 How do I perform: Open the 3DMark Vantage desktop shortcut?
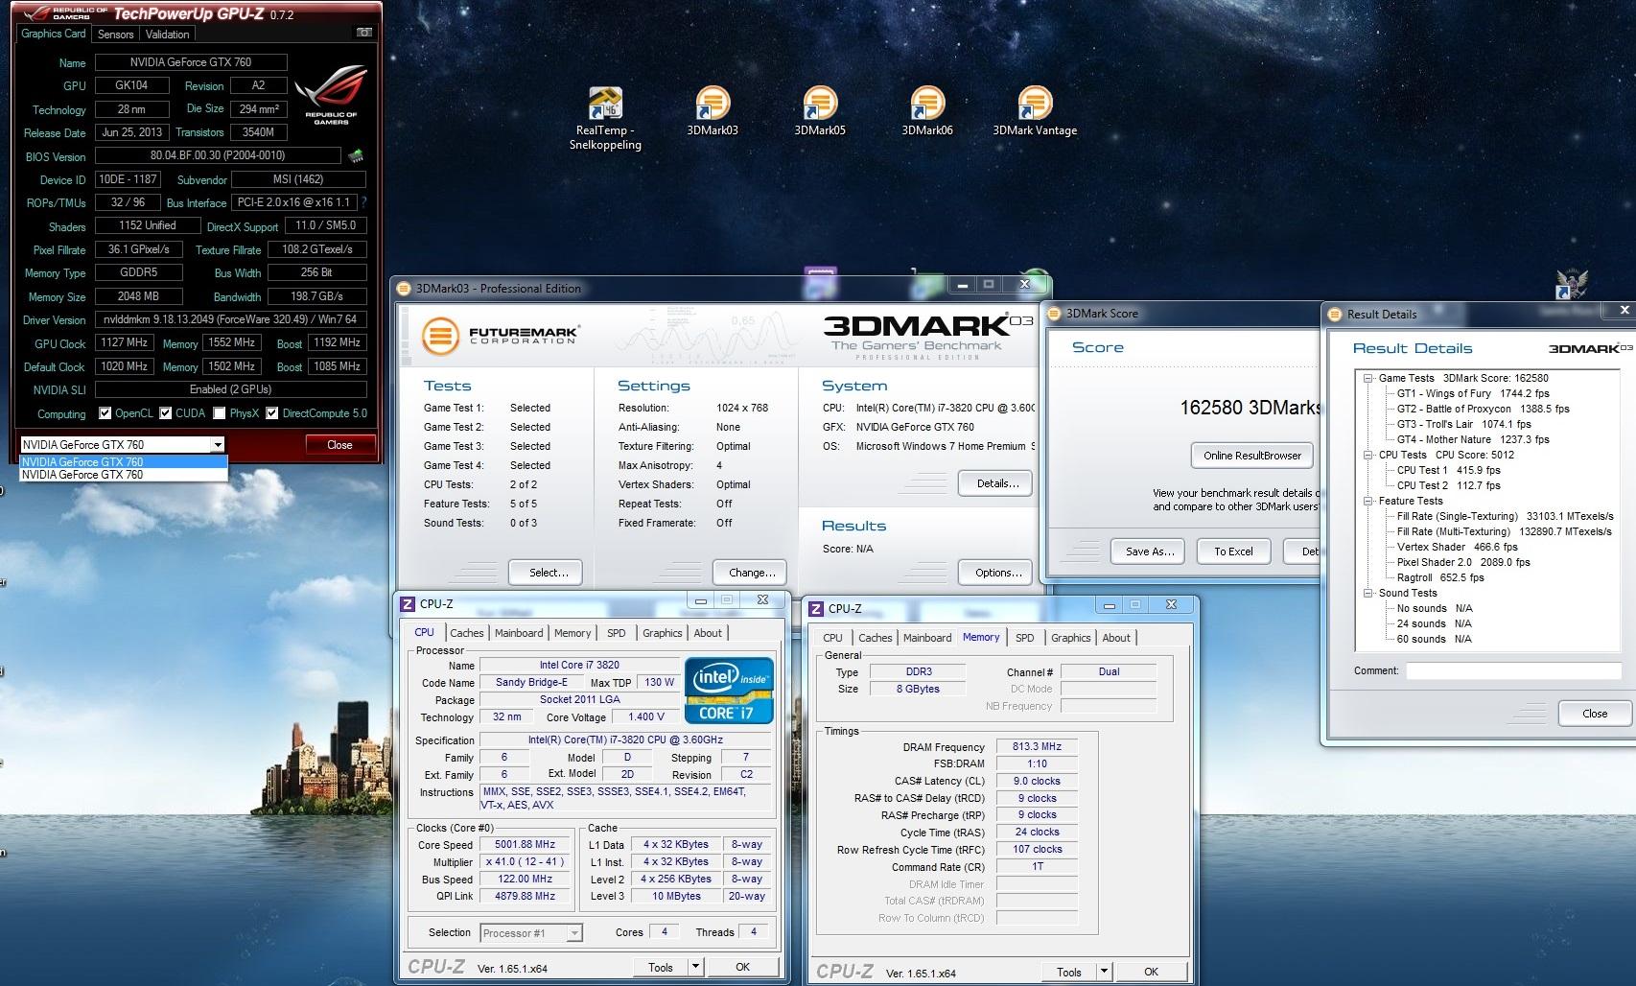tap(1035, 112)
